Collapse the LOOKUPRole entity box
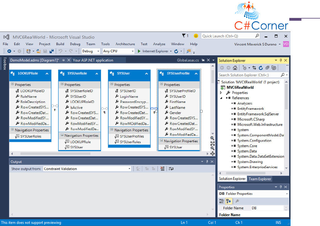Screen dimensions: 320x226 point(47,74)
